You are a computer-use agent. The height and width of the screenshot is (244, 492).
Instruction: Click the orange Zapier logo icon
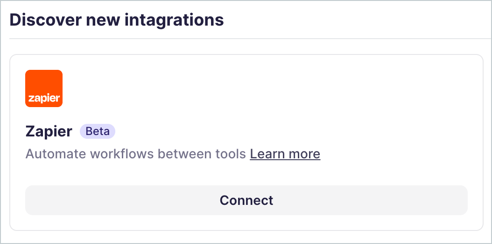click(44, 88)
